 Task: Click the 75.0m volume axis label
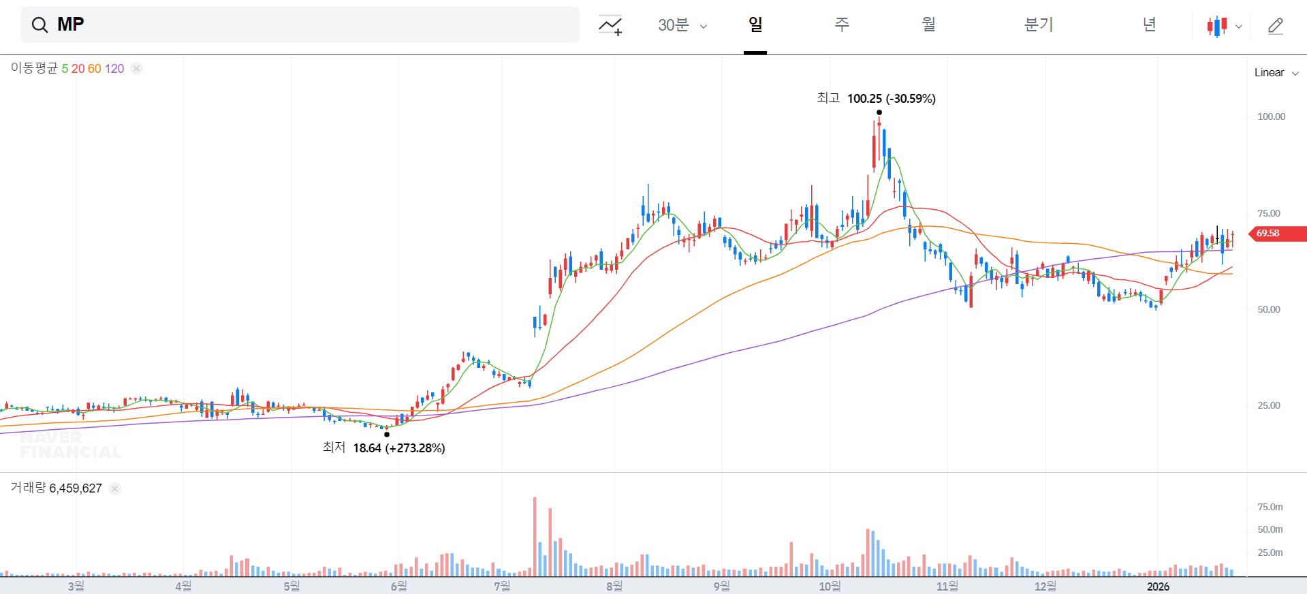pos(1270,507)
